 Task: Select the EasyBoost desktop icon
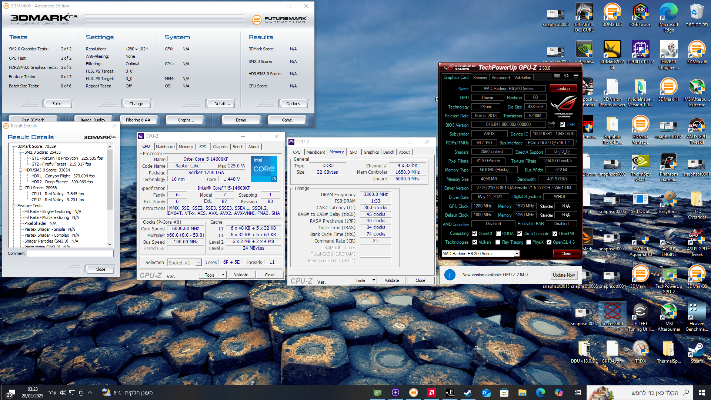(x=669, y=202)
